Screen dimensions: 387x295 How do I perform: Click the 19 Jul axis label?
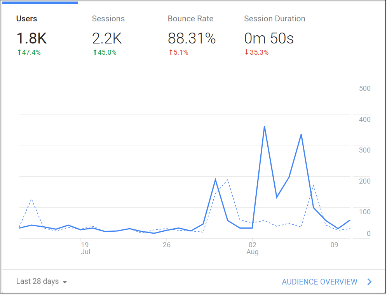[85, 248]
